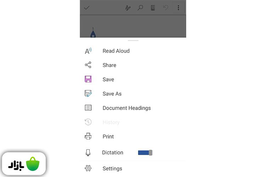
Task: Open Settings from the menu
Action: 112,169
